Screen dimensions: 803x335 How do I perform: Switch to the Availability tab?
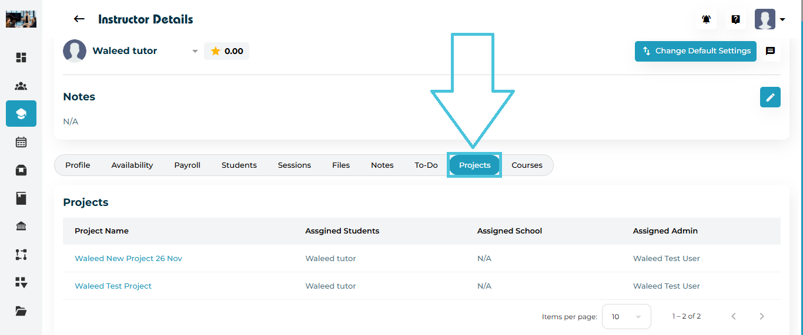132,165
